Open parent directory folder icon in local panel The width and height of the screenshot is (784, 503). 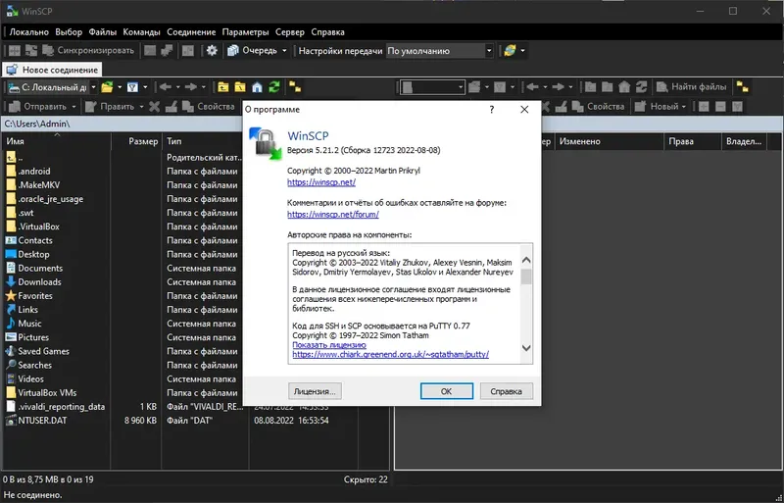(x=223, y=87)
